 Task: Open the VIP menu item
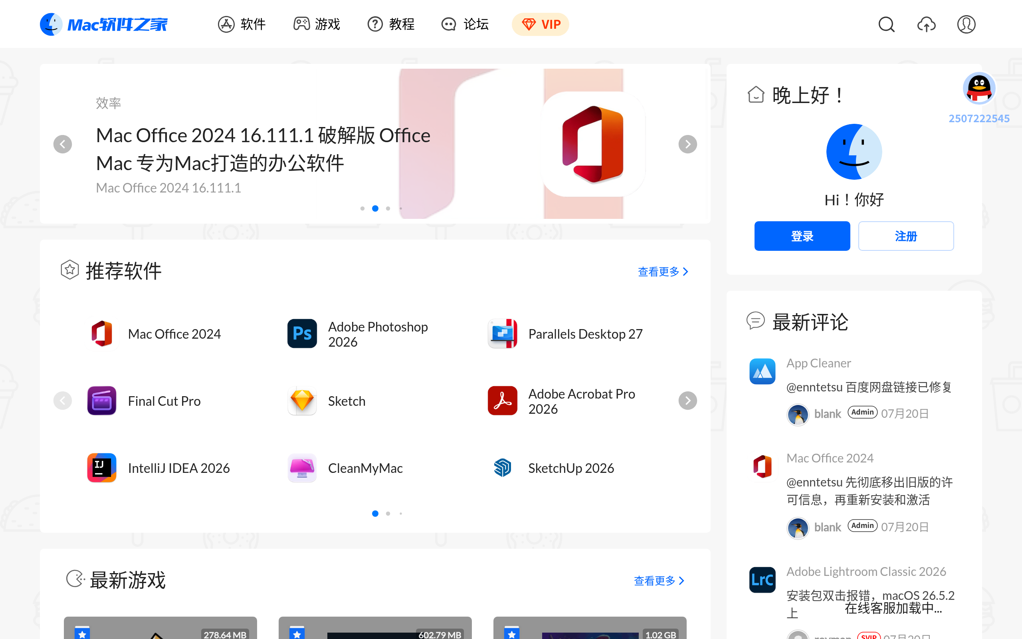point(541,24)
